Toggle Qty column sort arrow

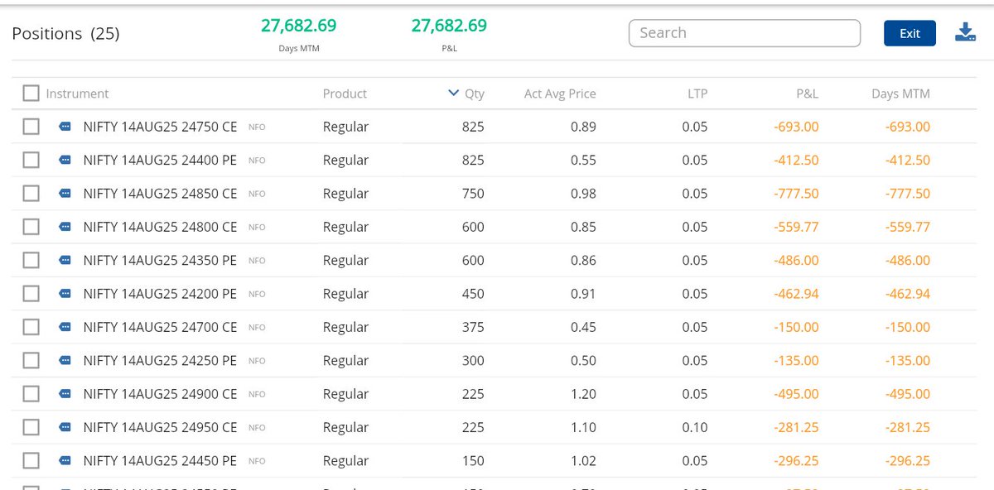pos(453,94)
